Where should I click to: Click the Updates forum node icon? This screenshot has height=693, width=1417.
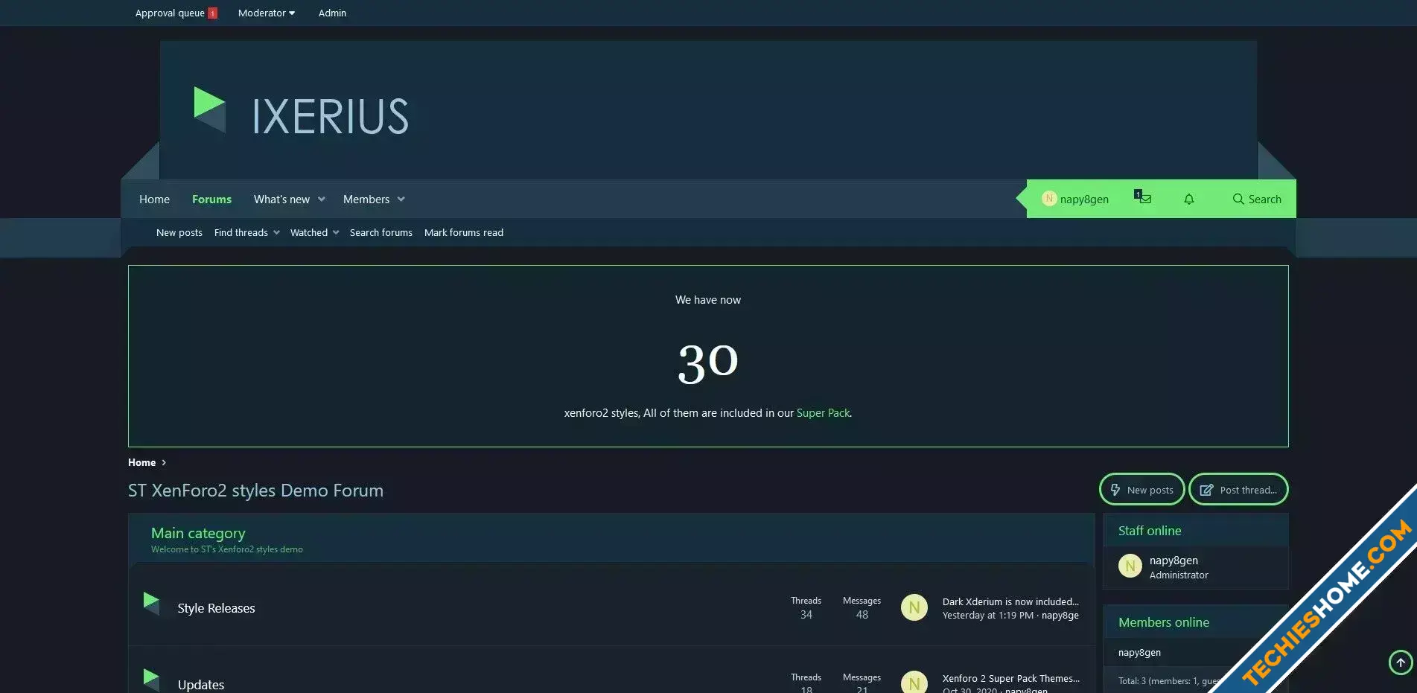(151, 680)
